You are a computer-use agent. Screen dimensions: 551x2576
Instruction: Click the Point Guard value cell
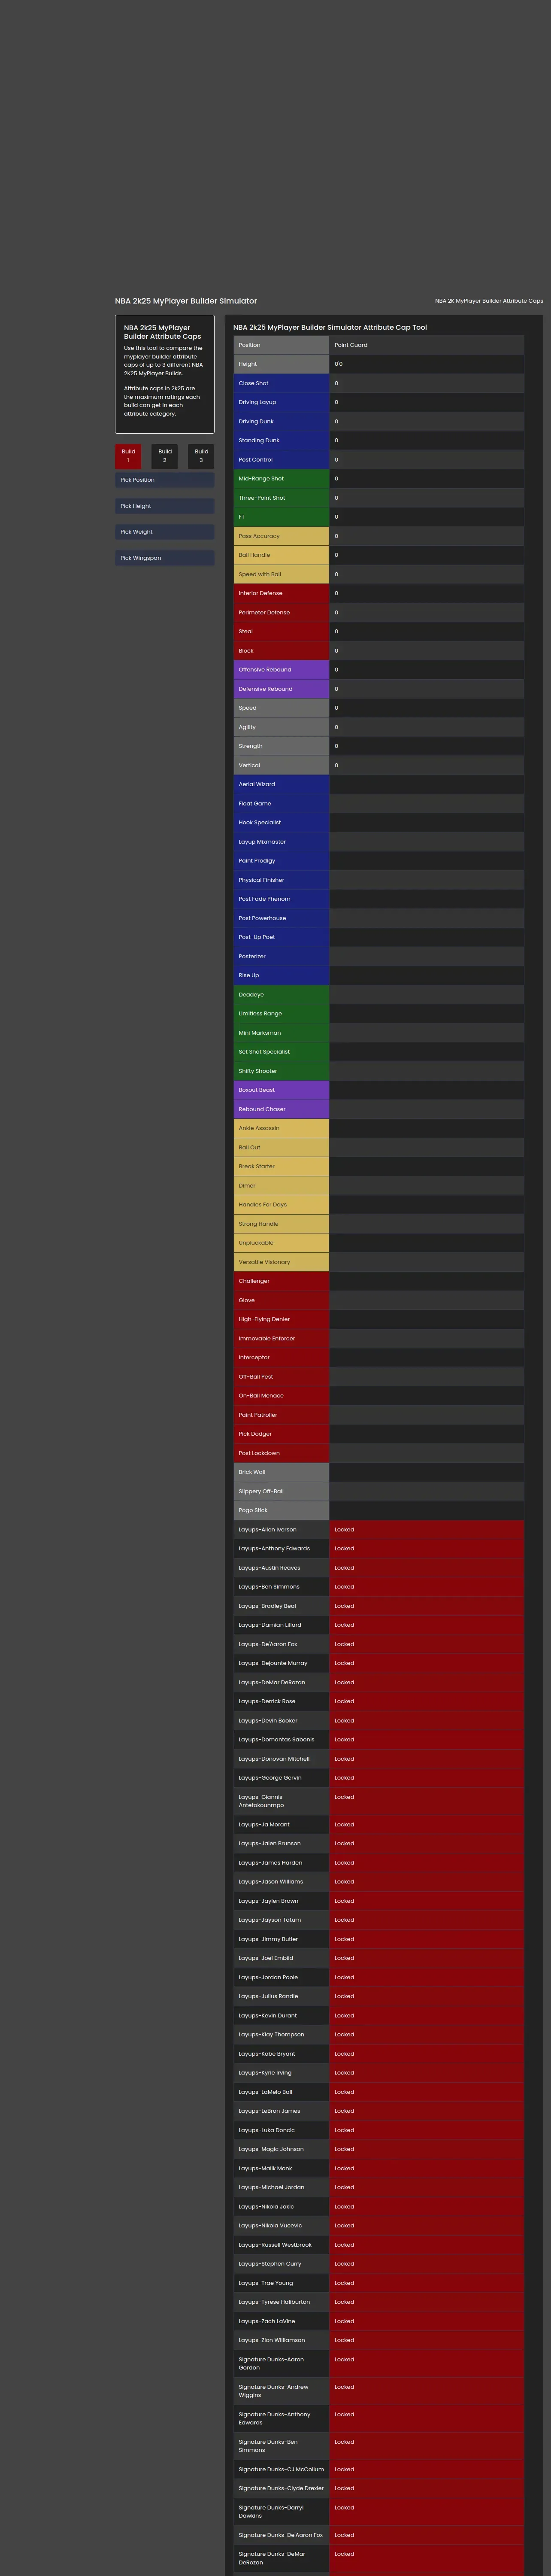(x=426, y=345)
